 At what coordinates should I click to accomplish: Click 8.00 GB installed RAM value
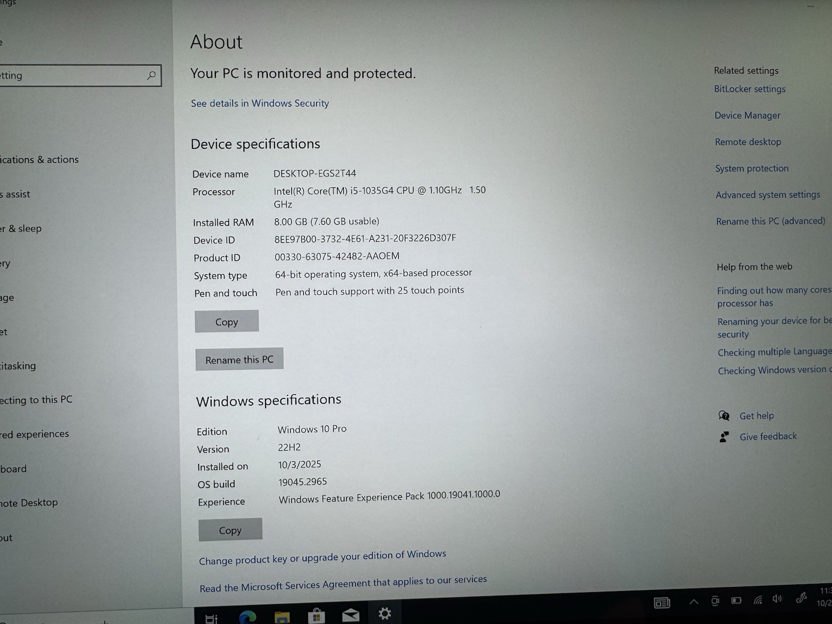(x=327, y=222)
